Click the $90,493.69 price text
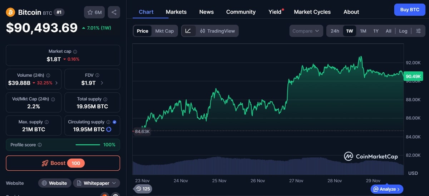Screen dimensions: 429x196 click(42, 28)
